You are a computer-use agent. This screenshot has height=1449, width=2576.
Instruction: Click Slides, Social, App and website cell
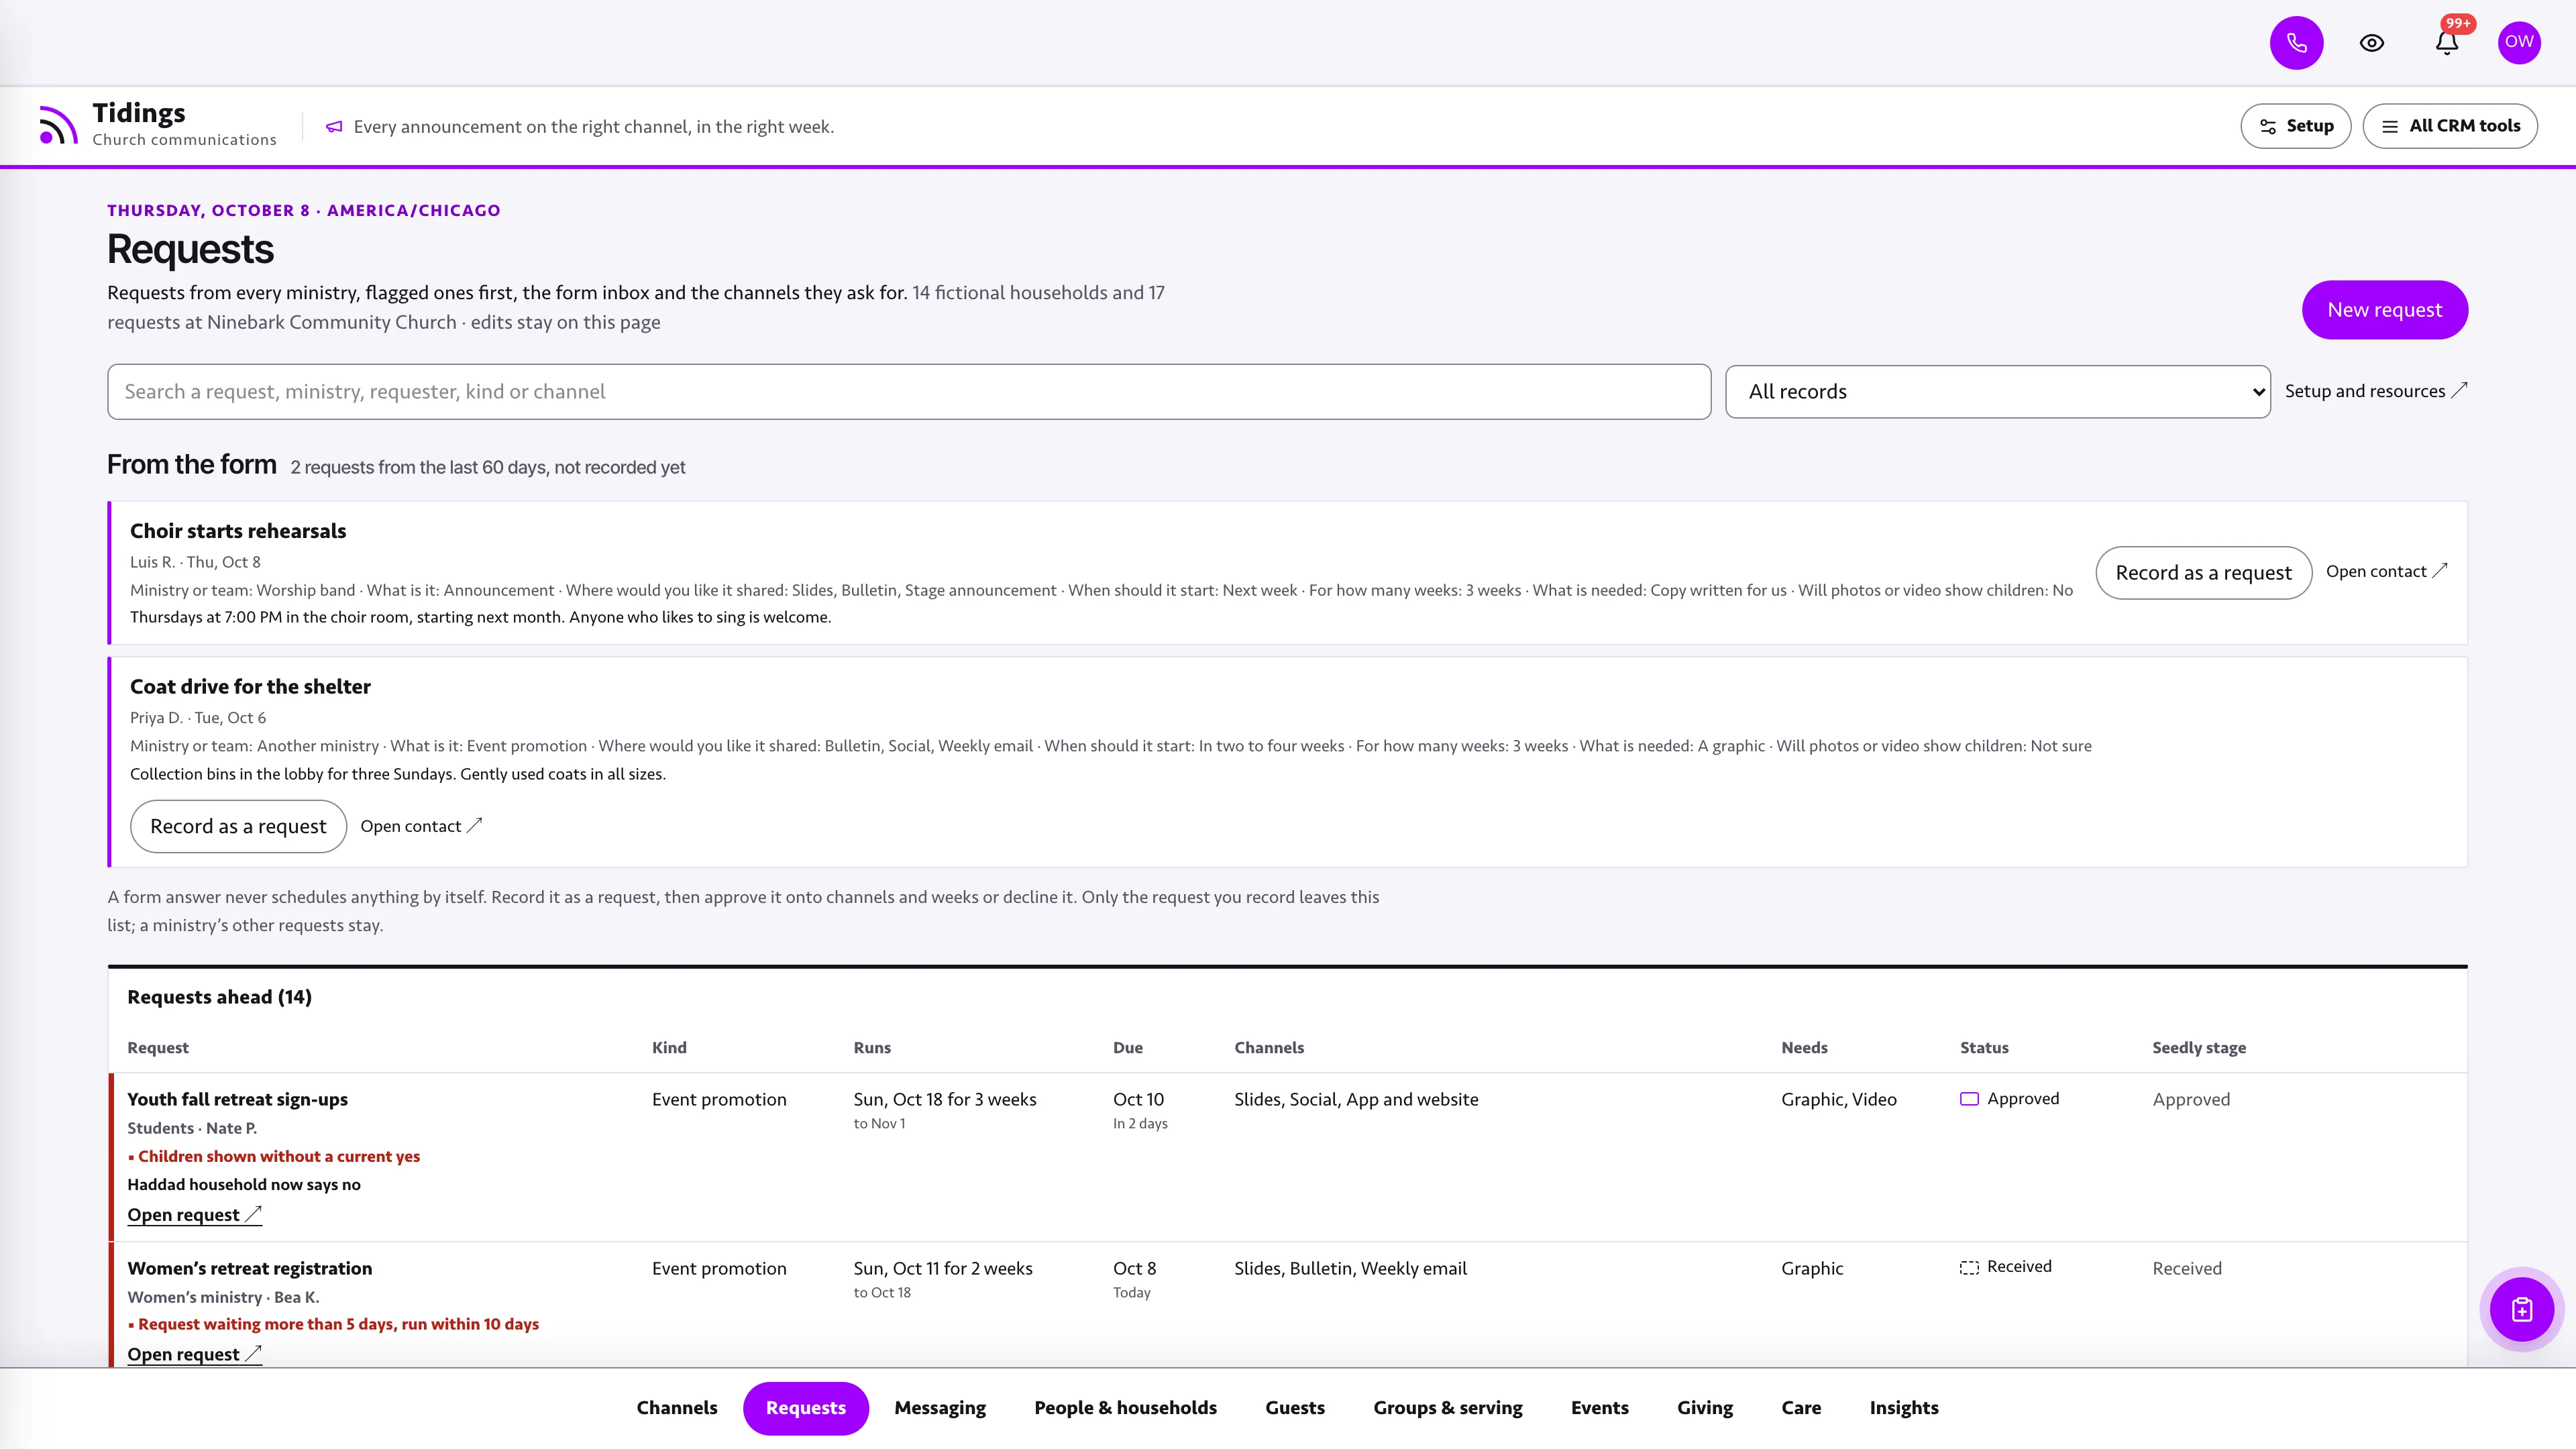click(x=1356, y=1100)
